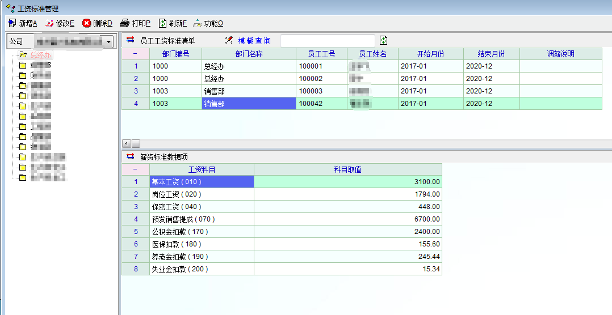The width and height of the screenshot is (612, 315).
Task: Click the 新增 (Add) toolbar icon
Action: click(x=12, y=23)
